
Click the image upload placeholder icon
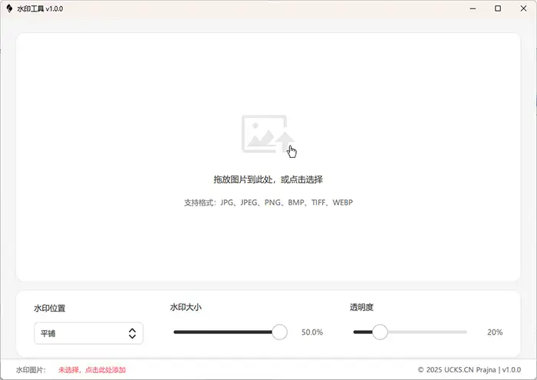(268, 134)
